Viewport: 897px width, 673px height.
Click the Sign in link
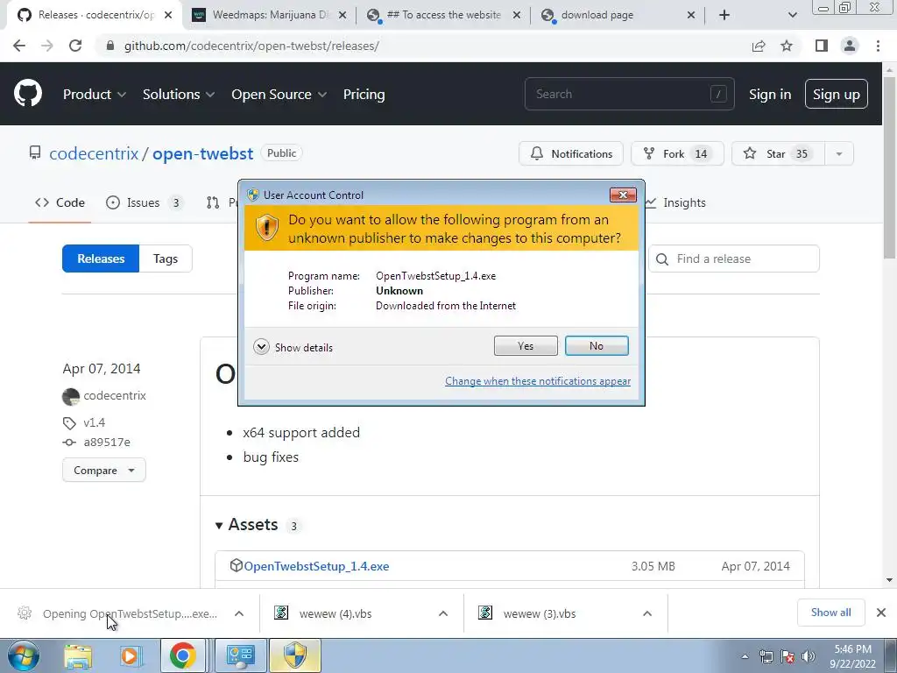point(770,94)
